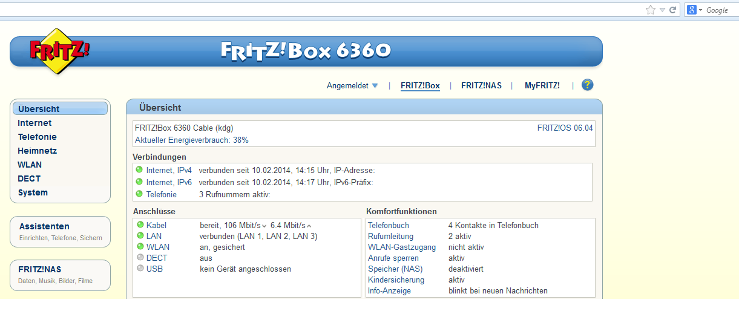Select Übersicht in the sidebar menu
Viewport: 739px width, 311px height.
tap(60, 109)
